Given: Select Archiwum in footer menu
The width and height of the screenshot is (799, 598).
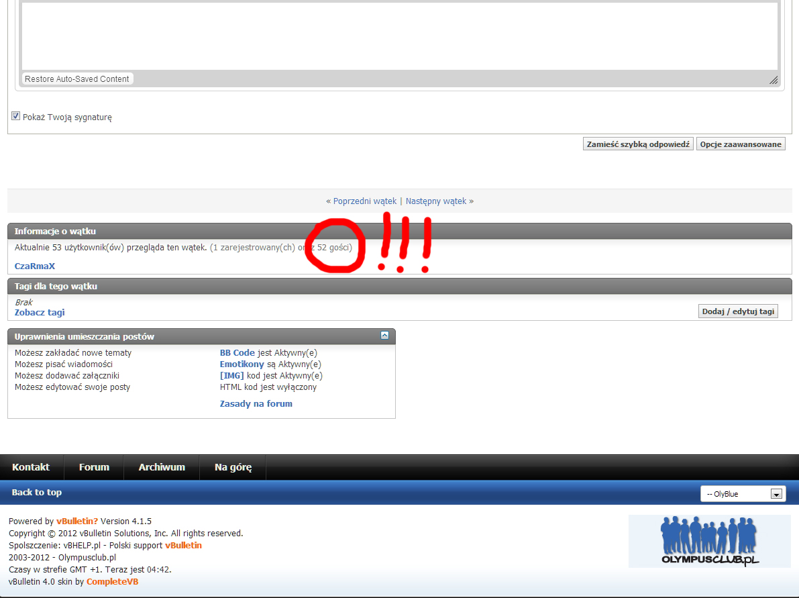Looking at the screenshot, I should (x=162, y=467).
